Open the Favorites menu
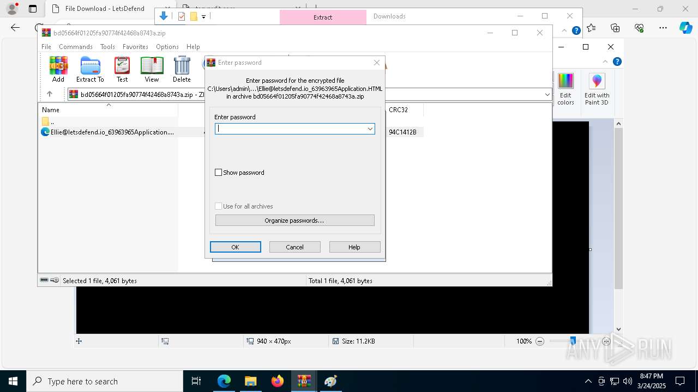The height and width of the screenshot is (392, 698). coord(135,47)
